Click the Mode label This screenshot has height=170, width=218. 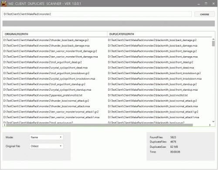point(10,137)
